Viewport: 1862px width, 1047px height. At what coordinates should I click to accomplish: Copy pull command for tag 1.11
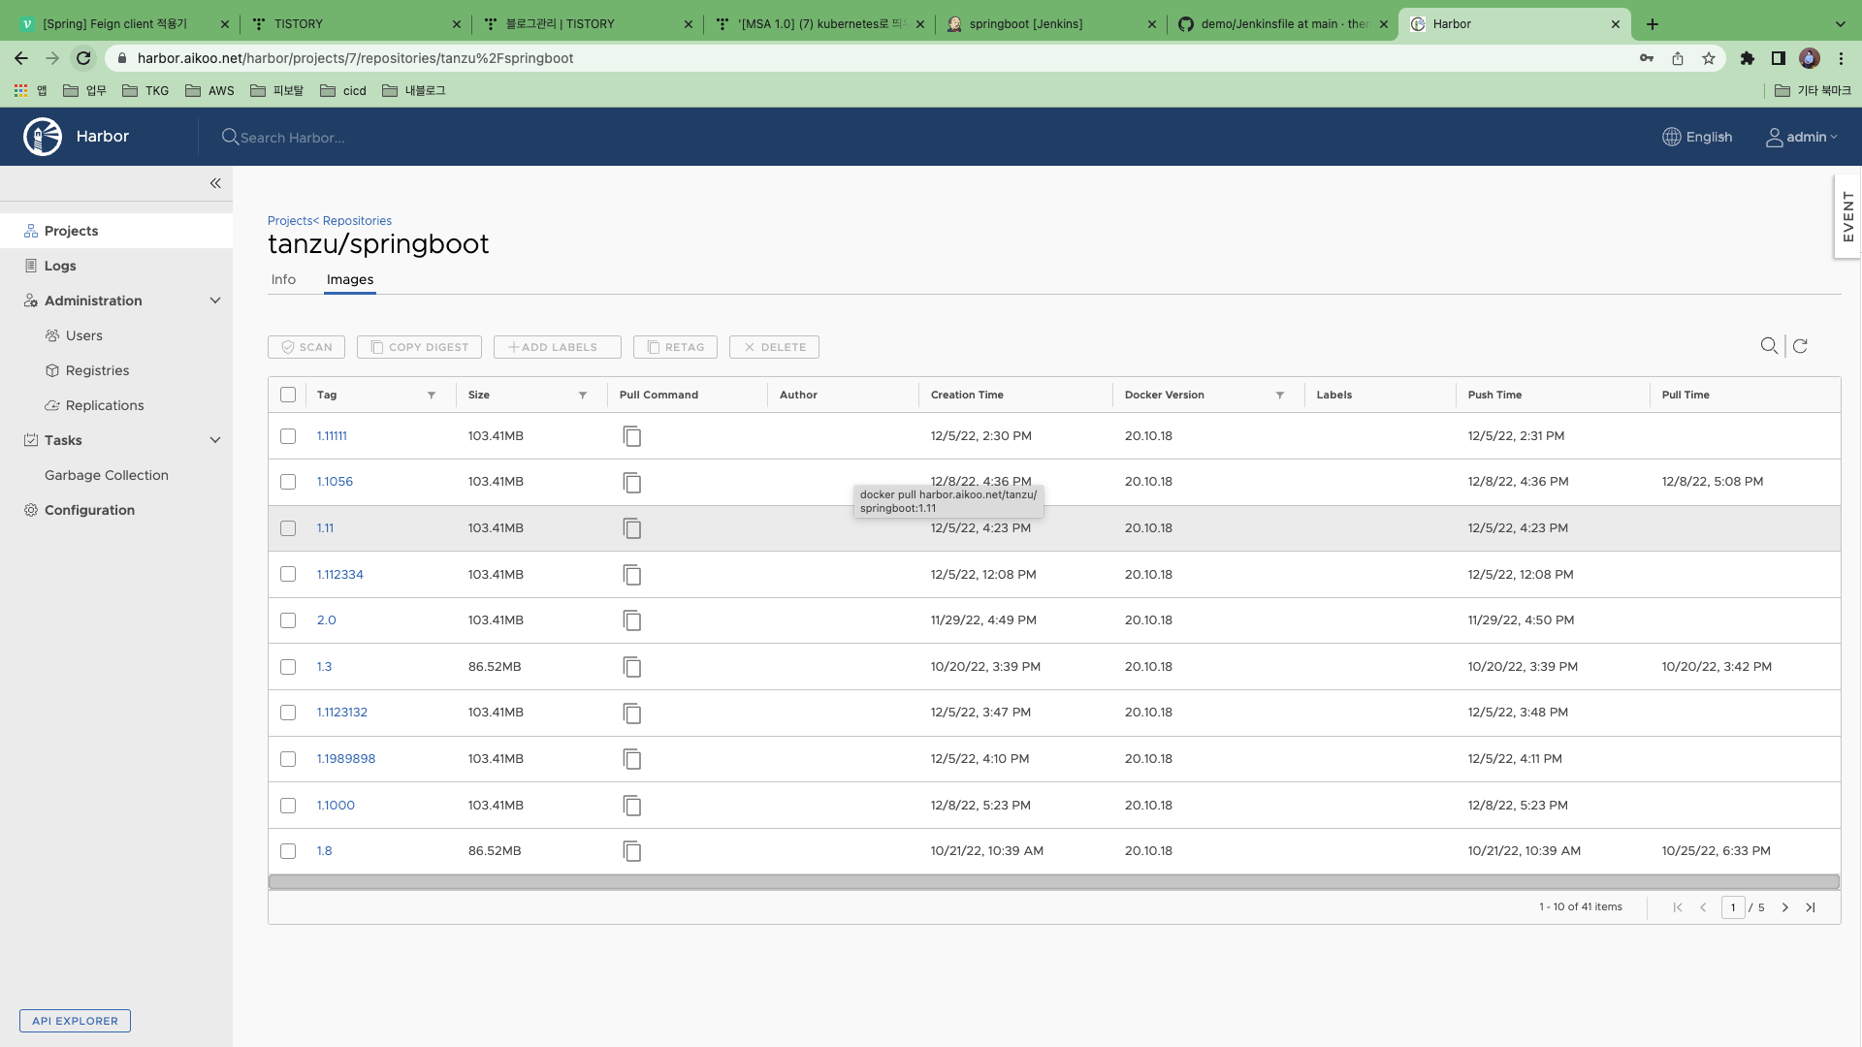coord(632,528)
